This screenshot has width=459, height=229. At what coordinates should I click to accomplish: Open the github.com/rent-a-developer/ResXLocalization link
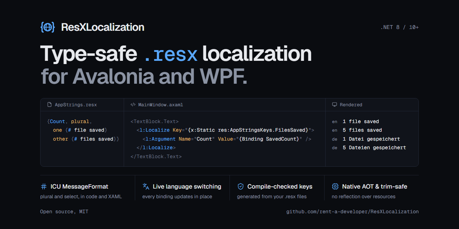[352, 211]
